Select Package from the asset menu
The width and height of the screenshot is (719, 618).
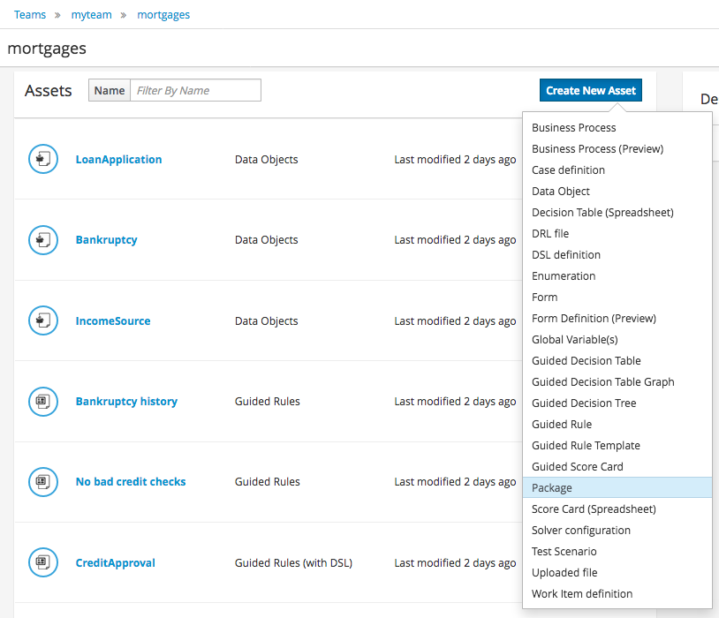point(552,487)
